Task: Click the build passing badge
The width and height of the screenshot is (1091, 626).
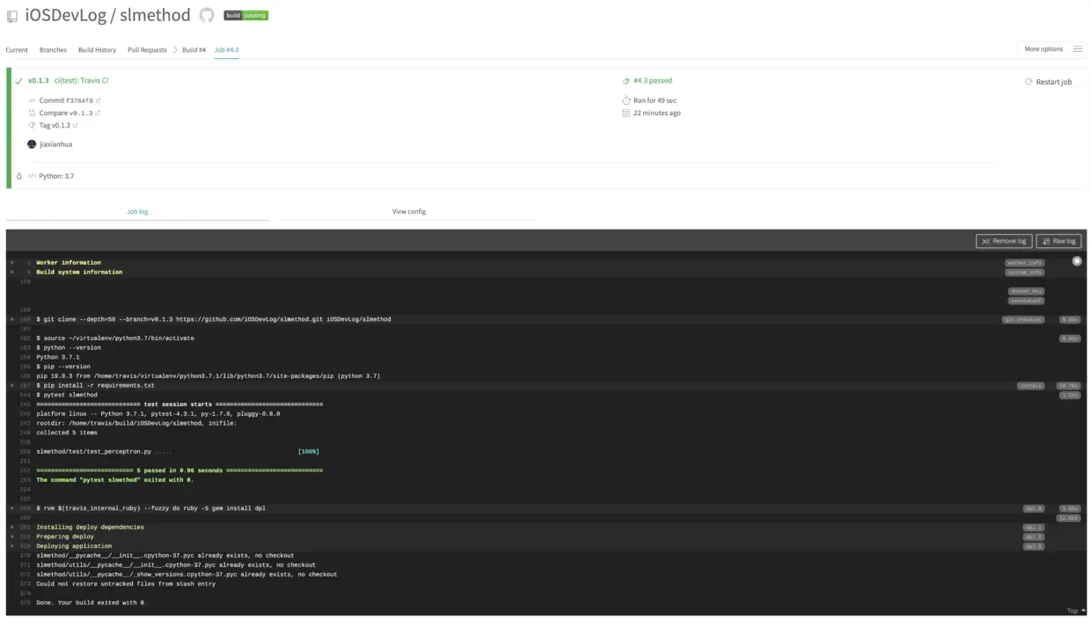Action: coord(245,15)
